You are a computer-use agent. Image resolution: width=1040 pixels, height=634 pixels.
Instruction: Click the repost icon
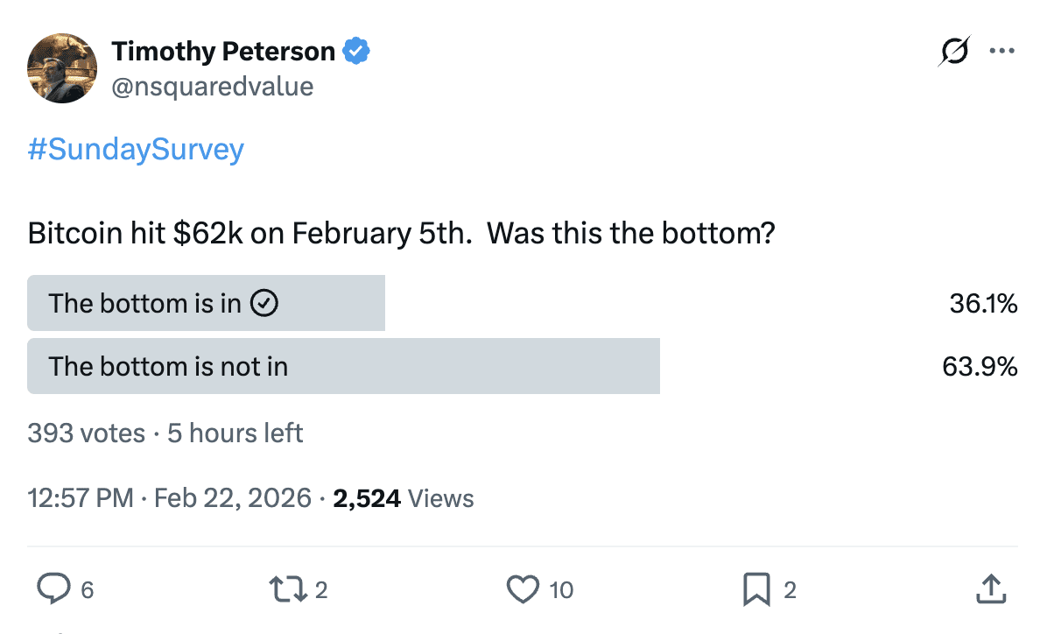[288, 589]
